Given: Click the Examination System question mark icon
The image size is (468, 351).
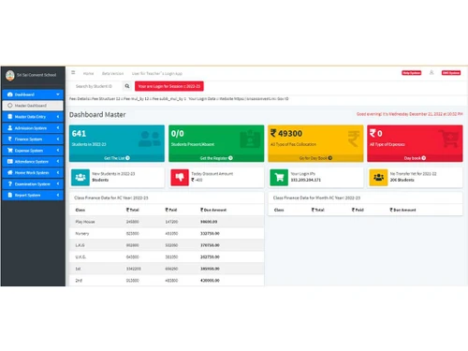Looking at the screenshot, I should [x=10, y=184].
